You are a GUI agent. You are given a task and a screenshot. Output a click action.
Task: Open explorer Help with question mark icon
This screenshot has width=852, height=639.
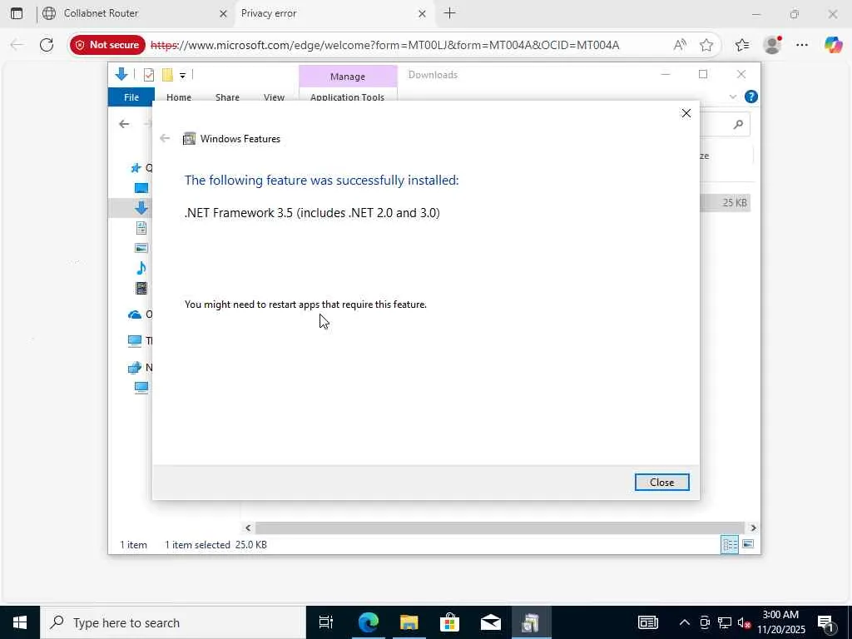coord(751,97)
